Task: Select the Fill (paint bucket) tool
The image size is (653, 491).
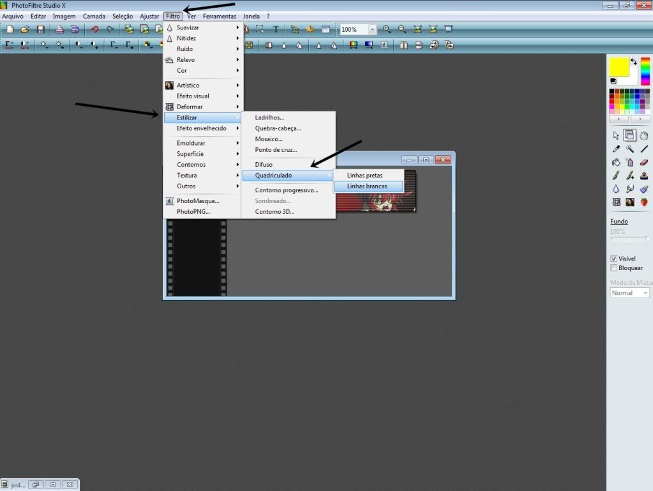Action: (x=616, y=162)
